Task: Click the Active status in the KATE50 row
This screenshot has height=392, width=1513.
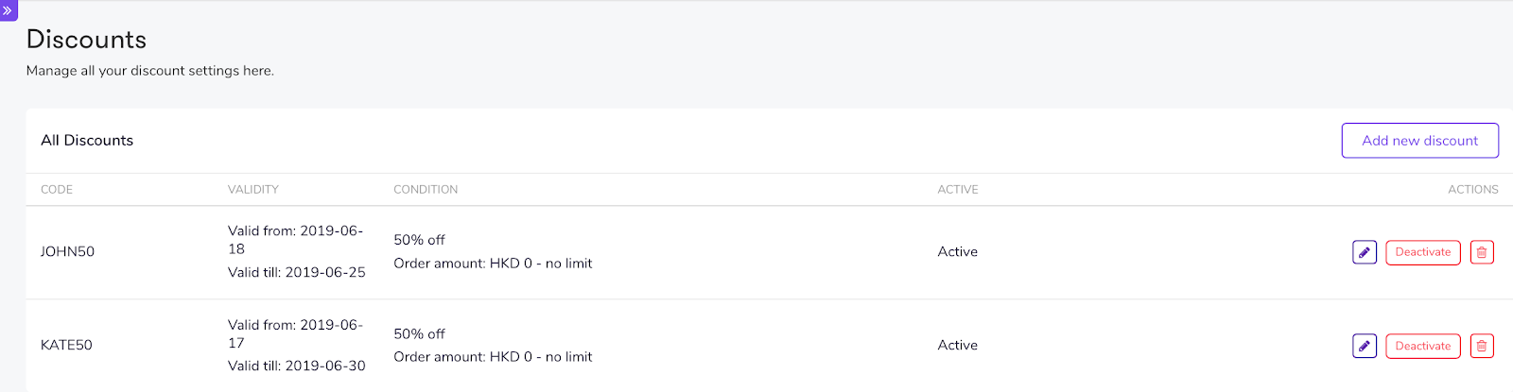Action: click(958, 346)
